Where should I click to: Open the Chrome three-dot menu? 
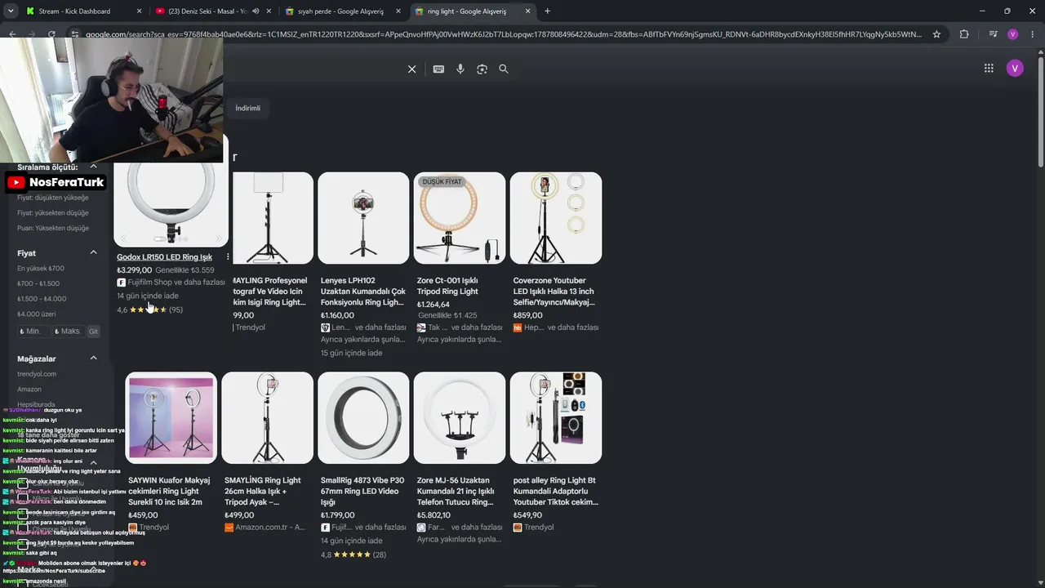1033,34
